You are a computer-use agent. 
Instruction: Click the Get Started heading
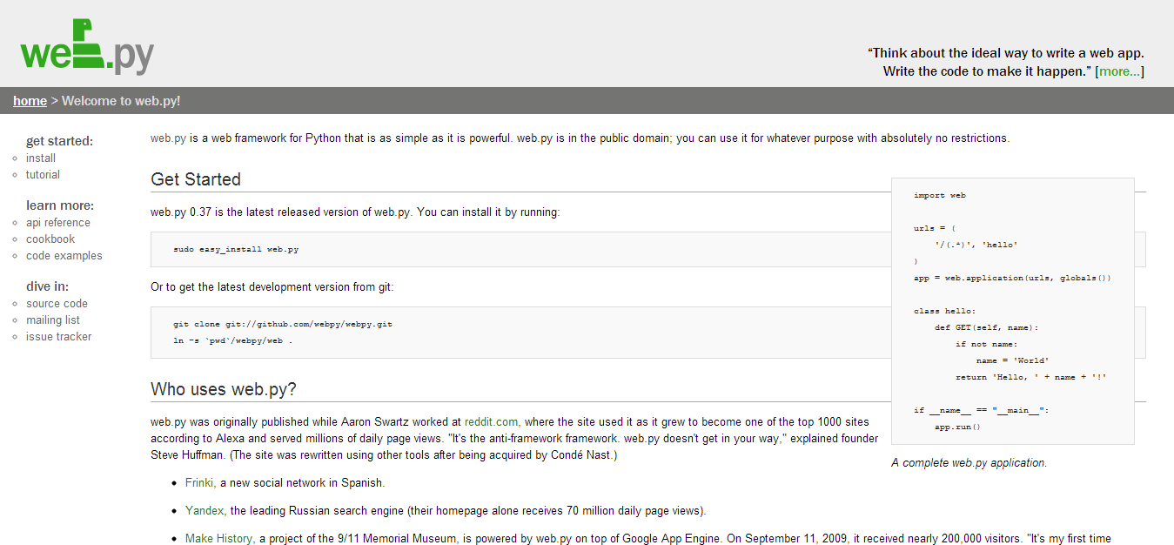click(x=196, y=179)
